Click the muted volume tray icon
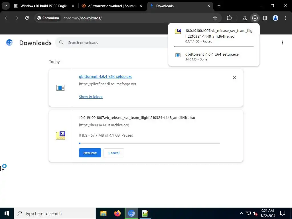Screen dimensions: 292x219 [255, 213]
